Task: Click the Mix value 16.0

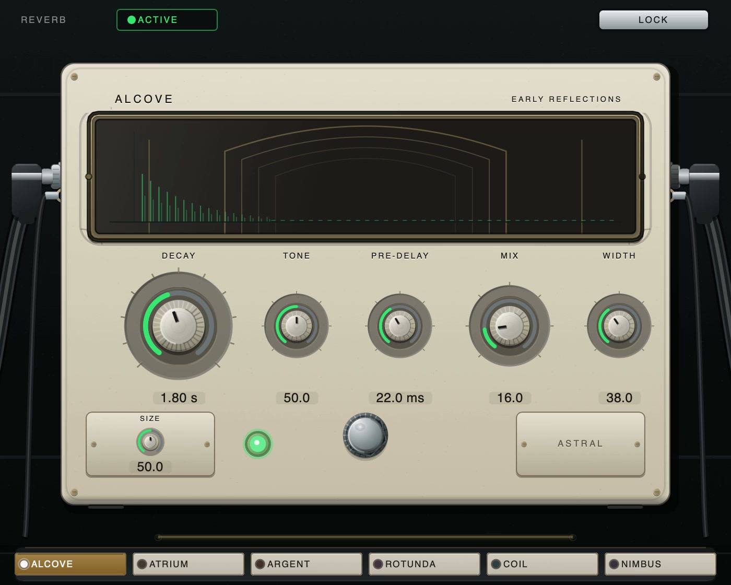Action: (x=510, y=398)
